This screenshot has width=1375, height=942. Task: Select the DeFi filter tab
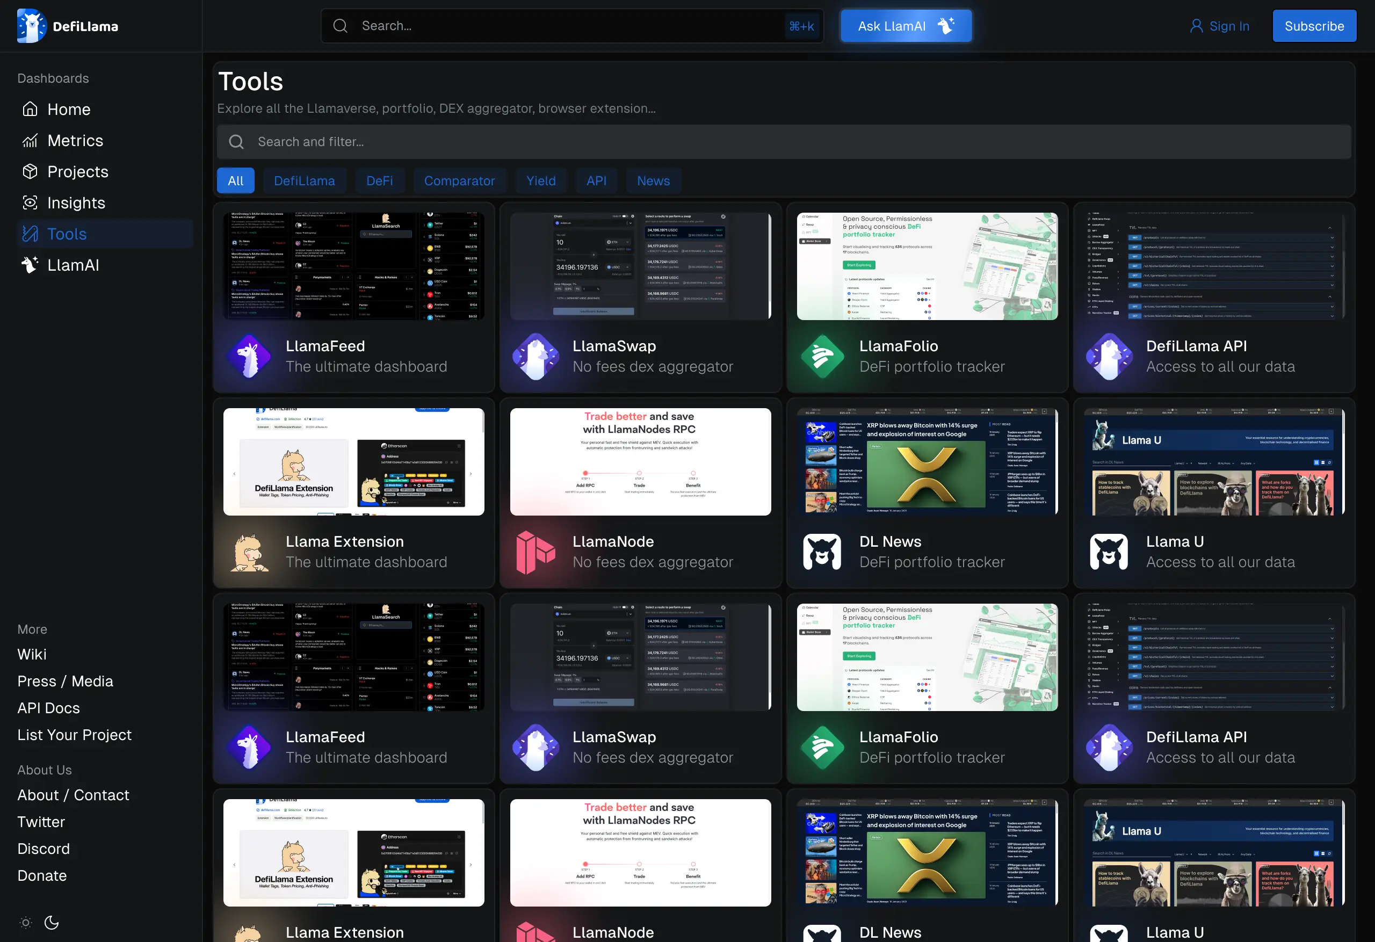click(x=380, y=180)
